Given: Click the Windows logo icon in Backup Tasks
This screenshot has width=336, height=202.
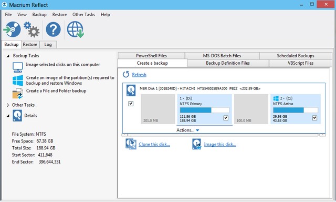Looking at the screenshot, I should tap(18, 80).
